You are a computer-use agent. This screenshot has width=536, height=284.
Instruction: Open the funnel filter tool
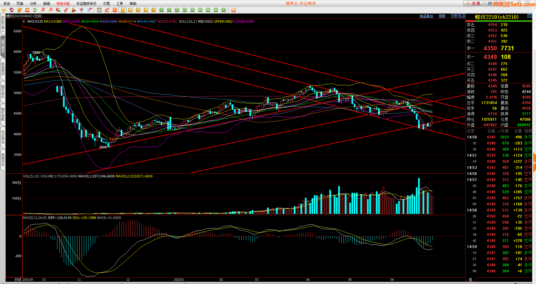coord(82,10)
